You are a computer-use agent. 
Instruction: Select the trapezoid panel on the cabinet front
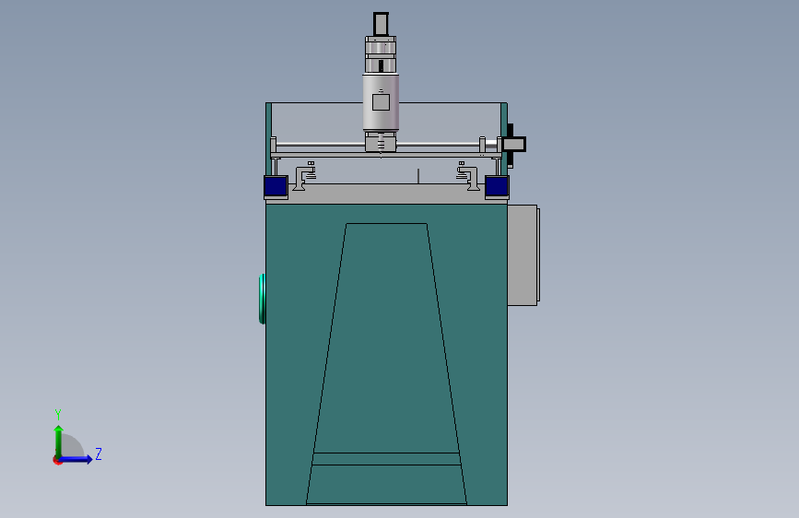point(386,363)
